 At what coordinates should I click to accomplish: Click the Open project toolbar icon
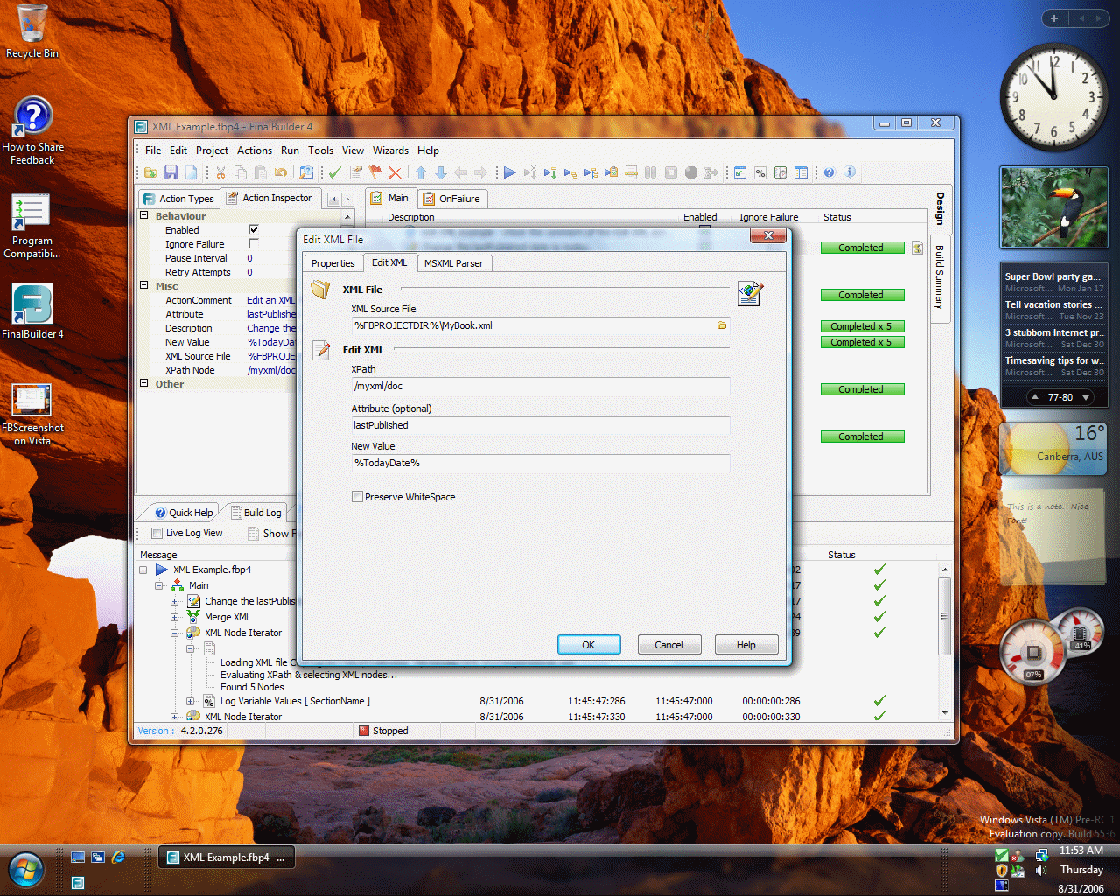tap(150, 172)
